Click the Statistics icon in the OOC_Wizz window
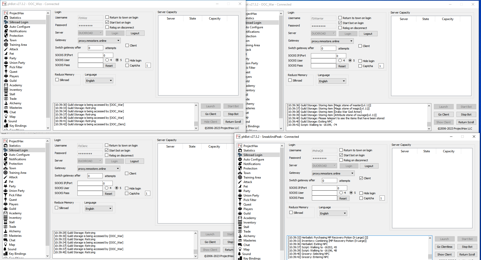This screenshot has width=481, height=260. 6,18
